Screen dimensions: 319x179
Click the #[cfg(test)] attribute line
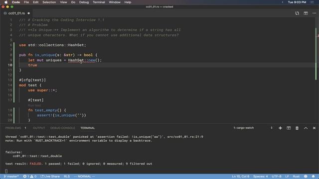[32, 80]
